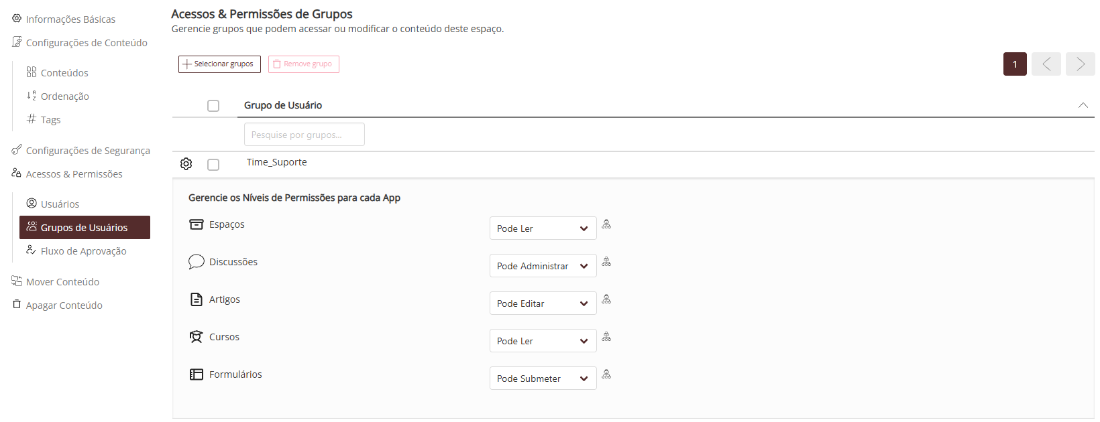Click the Cursos graduation cap icon

[x=196, y=337]
